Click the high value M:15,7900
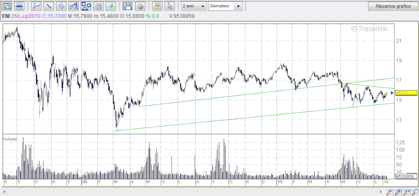This screenshot has width=419, height=196. (80, 16)
